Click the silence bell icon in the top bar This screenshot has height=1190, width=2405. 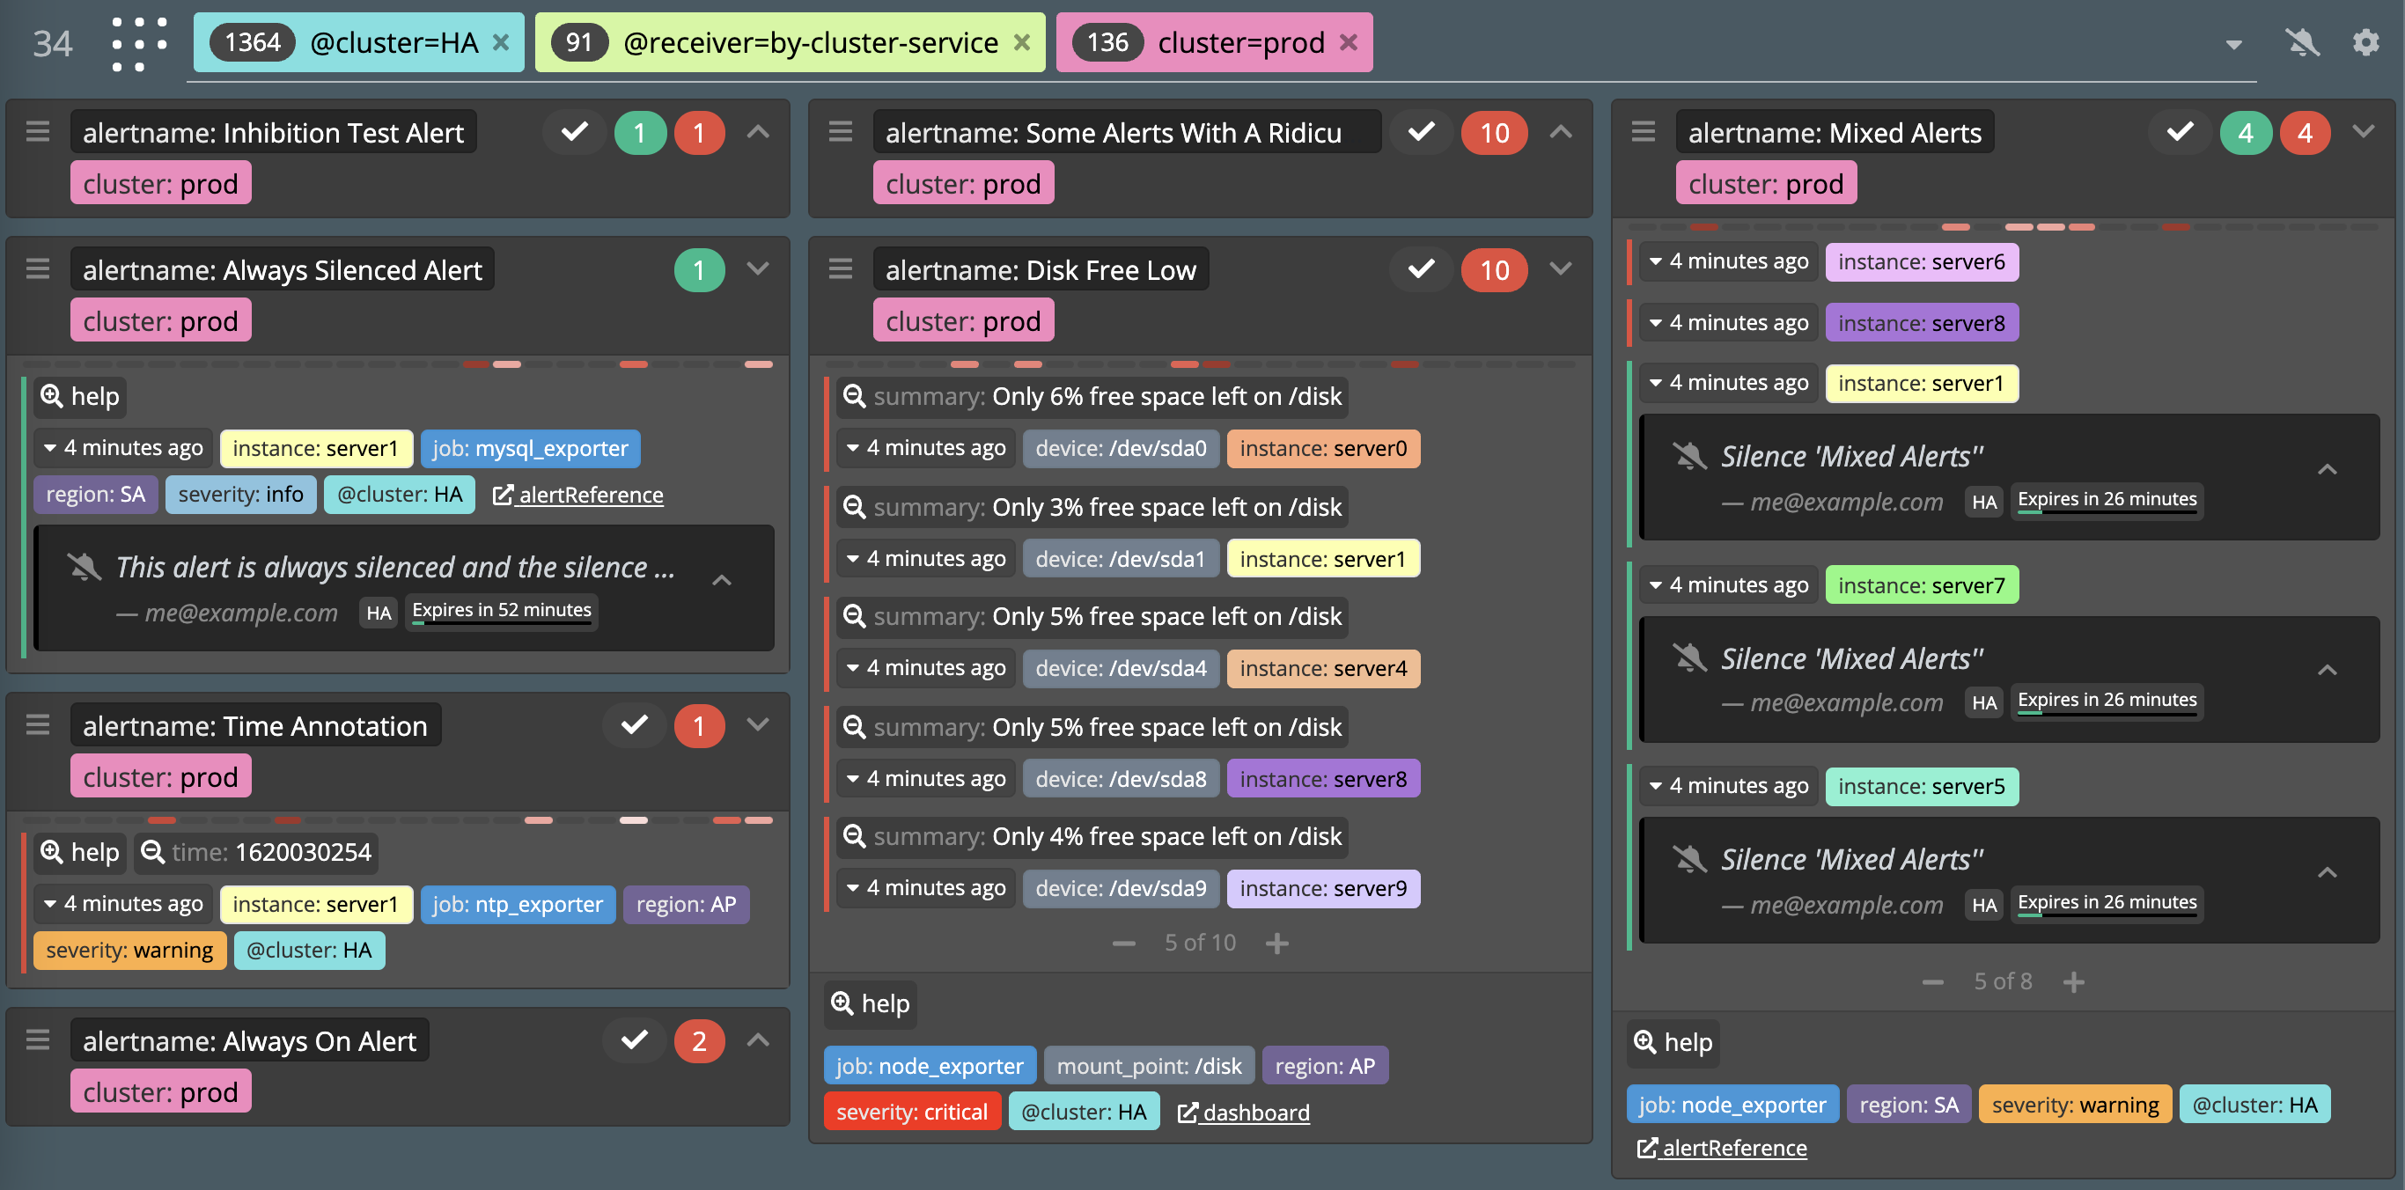pyautogui.click(x=2302, y=42)
